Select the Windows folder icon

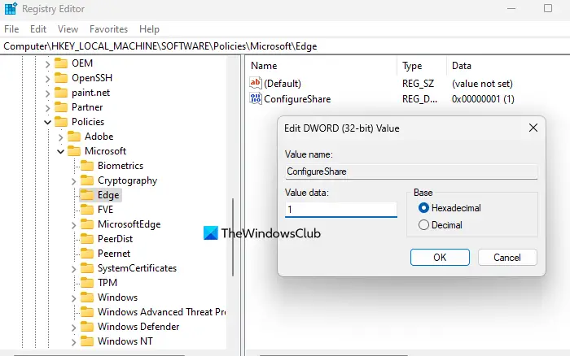coord(87,297)
